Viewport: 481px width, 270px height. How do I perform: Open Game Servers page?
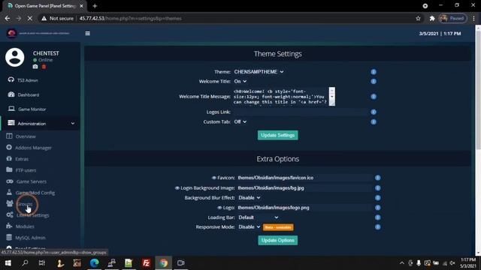[x=26, y=181]
